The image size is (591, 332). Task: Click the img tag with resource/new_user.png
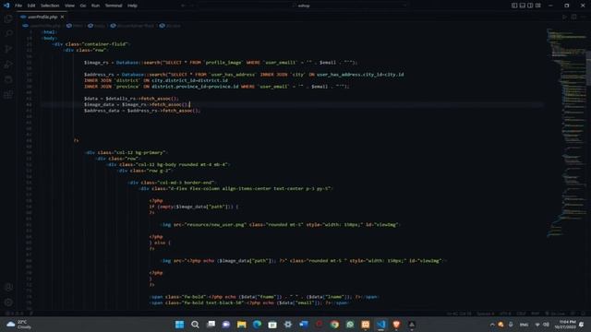click(x=280, y=225)
